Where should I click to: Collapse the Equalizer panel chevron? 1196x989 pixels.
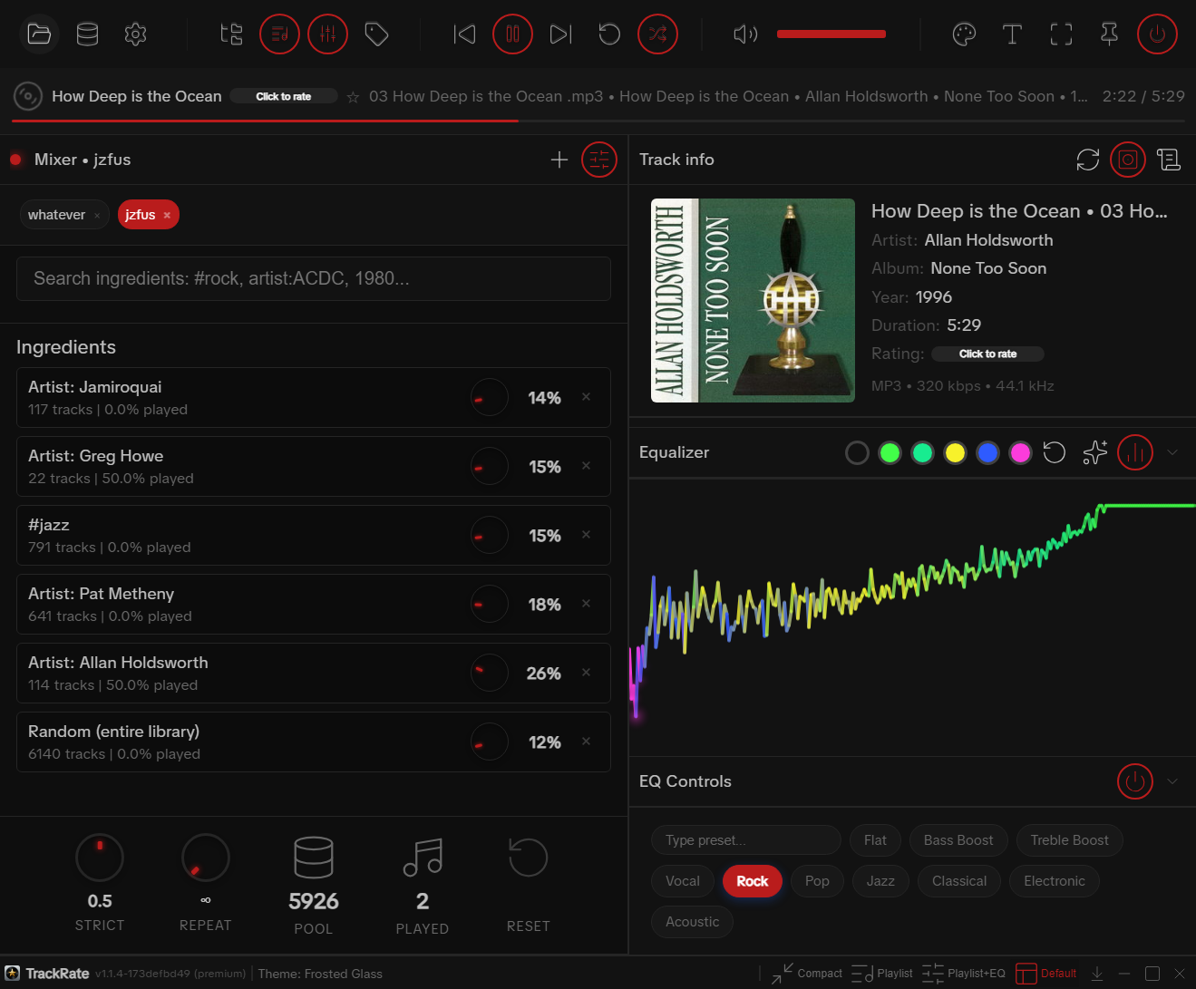tap(1172, 452)
